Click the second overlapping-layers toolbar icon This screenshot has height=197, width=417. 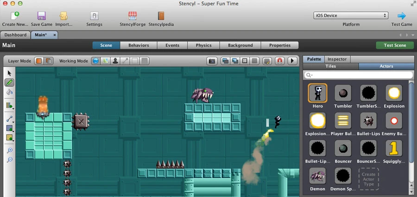[x=235, y=61]
